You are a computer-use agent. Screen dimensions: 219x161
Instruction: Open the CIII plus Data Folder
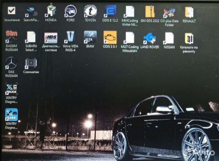coord(169,12)
